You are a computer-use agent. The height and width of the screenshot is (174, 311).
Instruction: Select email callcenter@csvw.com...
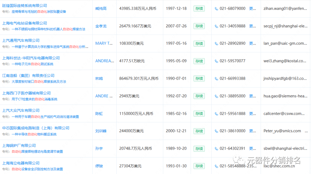click(284, 114)
